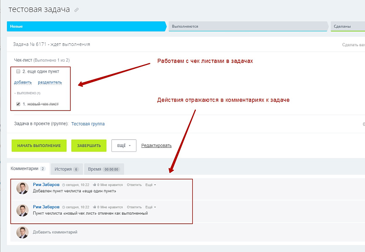This screenshot has height=252, width=365.
Task: Click Рим Забаров's avatar on the first comment
Action: pyautogui.click(x=22, y=188)
